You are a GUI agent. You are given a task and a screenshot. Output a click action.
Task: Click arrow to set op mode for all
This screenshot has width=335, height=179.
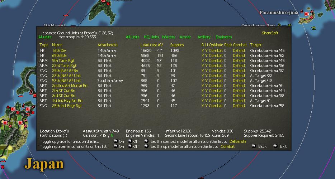click(x=146, y=146)
